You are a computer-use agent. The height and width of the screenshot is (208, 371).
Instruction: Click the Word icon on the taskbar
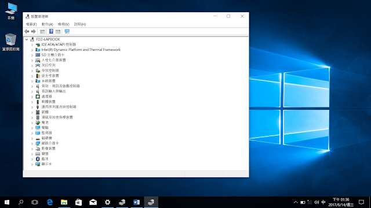(x=137, y=202)
